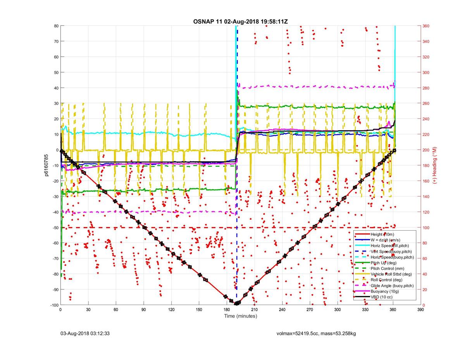The width and height of the screenshot is (465, 343).
Task: Click right heading axis tick label 160
Action: point(427,181)
